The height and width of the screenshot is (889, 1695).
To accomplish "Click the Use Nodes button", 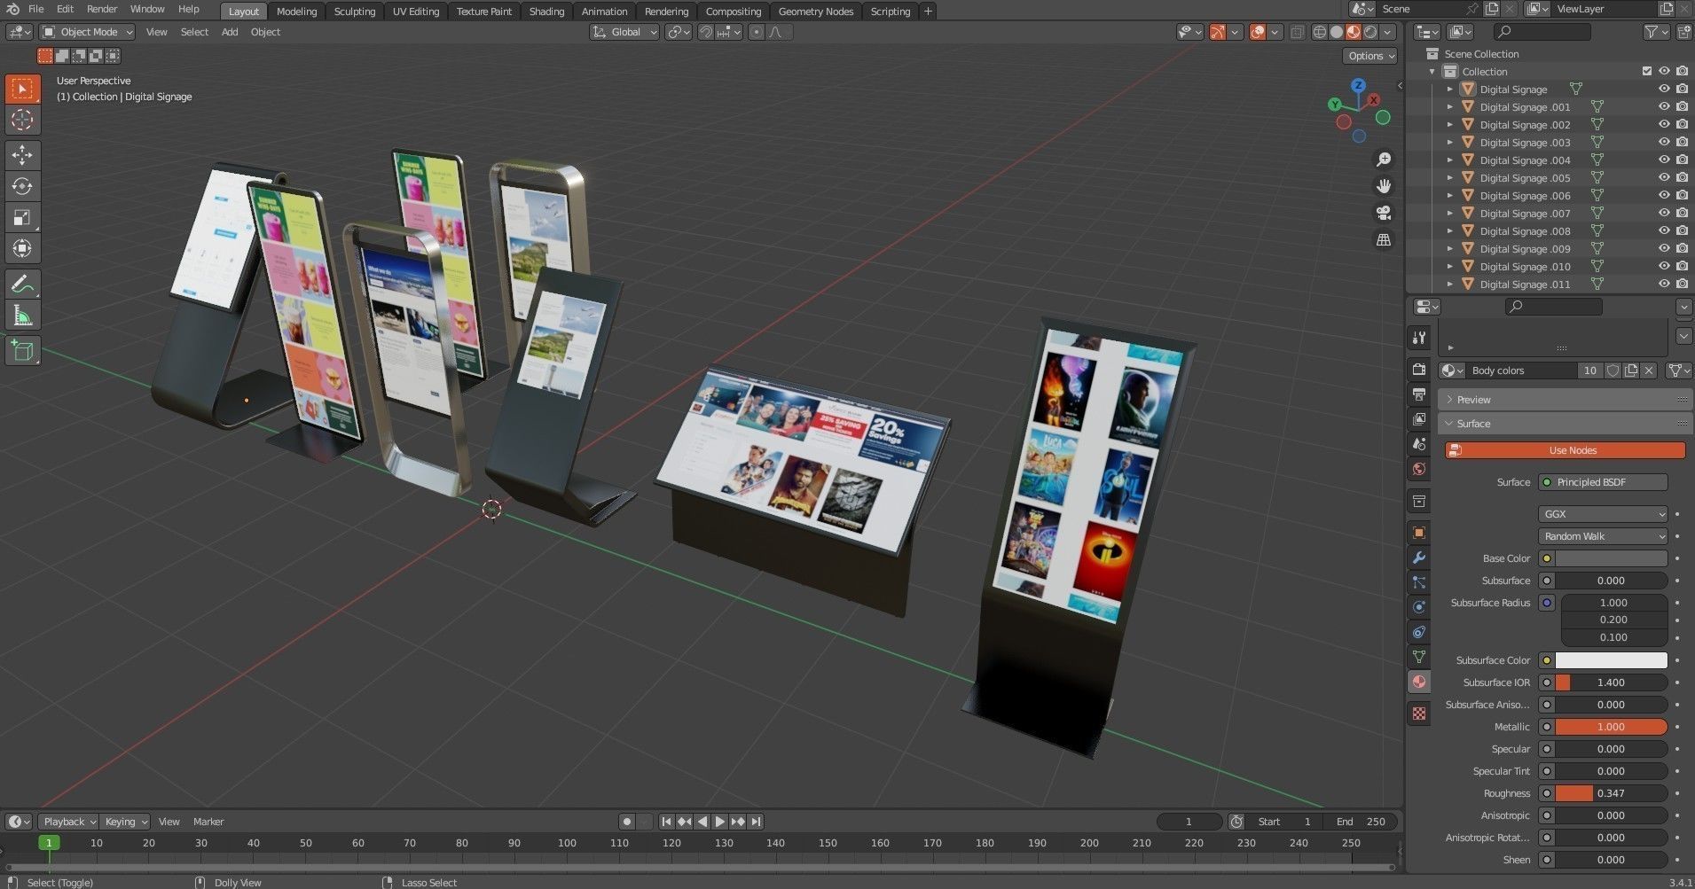I will pyautogui.click(x=1566, y=450).
